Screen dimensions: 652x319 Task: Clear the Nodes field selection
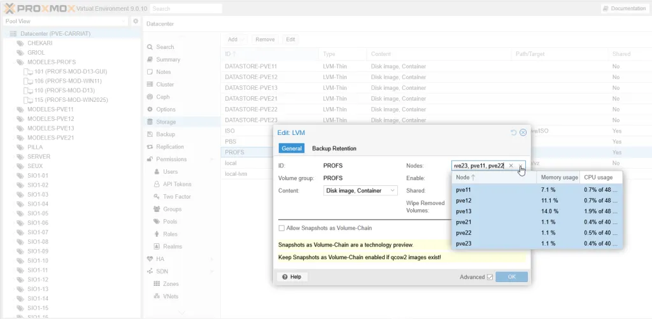click(511, 166)
